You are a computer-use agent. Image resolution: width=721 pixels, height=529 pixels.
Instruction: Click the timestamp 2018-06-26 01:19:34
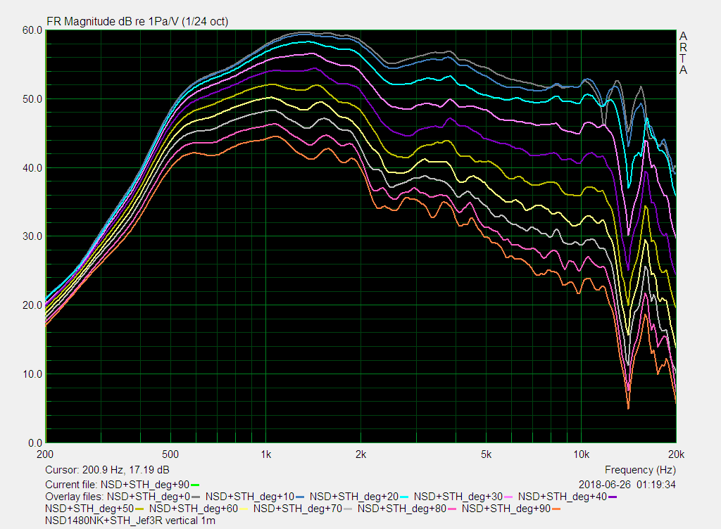627,485
